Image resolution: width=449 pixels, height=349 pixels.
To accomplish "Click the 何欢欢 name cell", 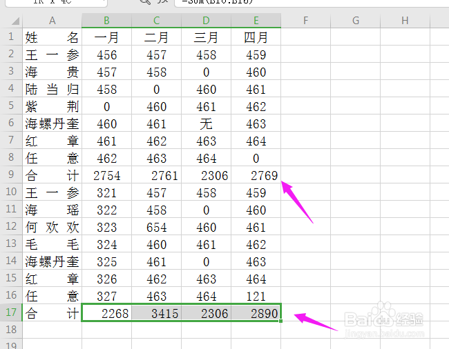I will (52, 226).
